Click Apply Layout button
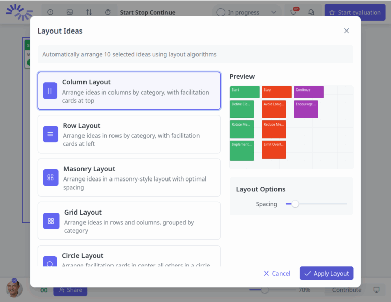Image resolution: width=391 pixels, height=302 pixels. point(326,273)
